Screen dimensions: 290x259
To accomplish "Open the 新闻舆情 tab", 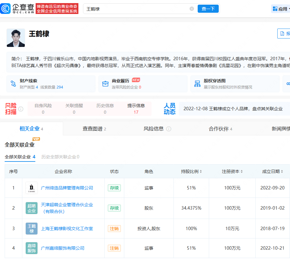I will [281, 129].
